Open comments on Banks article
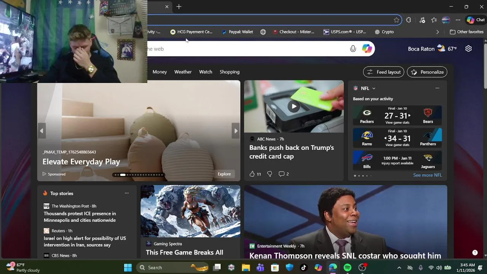 pyautogui.click(x=284, y=174)
